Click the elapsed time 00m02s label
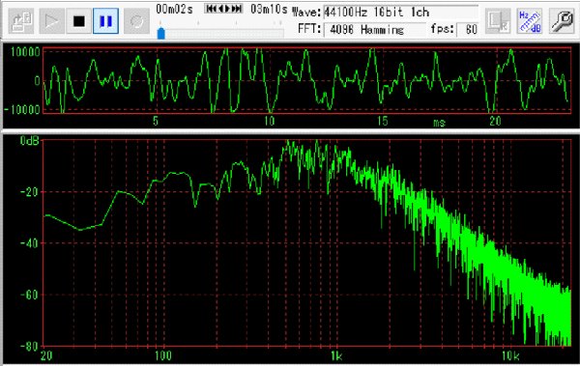The width and height of the screenshot is (580, 366). tap(174, 9)
